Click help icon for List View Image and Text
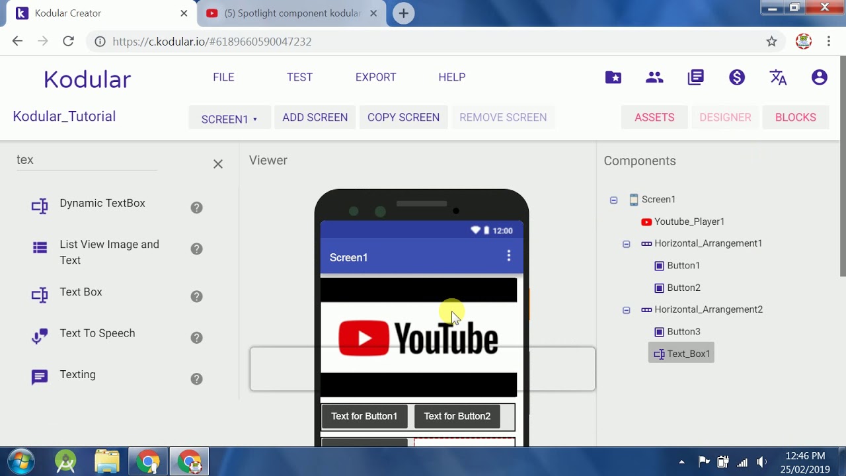 196,249
